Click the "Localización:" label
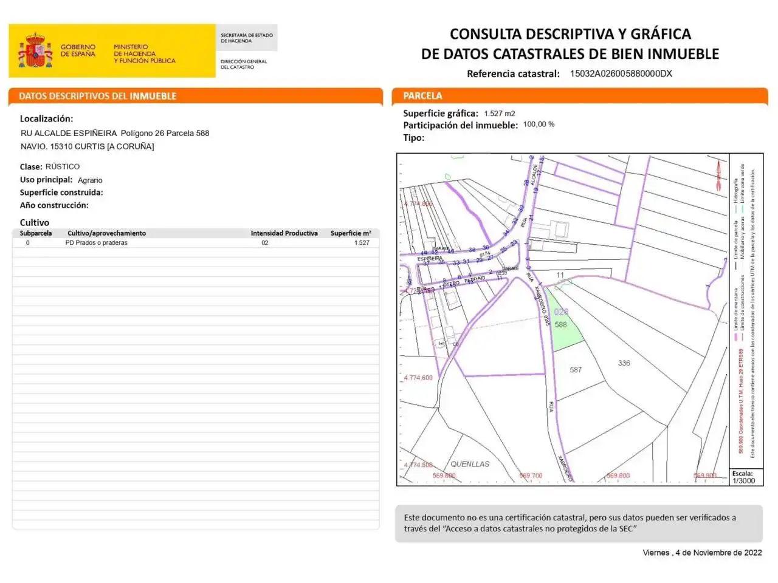Screen dimensions: 778x583 tap(46, 118)
